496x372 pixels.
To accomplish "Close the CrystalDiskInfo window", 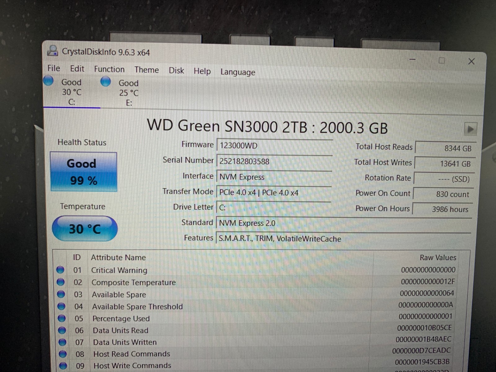I will (472, 61).
